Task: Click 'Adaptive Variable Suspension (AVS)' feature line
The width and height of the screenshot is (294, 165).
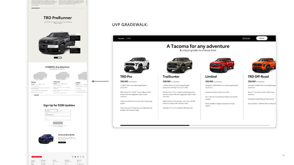Action: tap(217, 92)
